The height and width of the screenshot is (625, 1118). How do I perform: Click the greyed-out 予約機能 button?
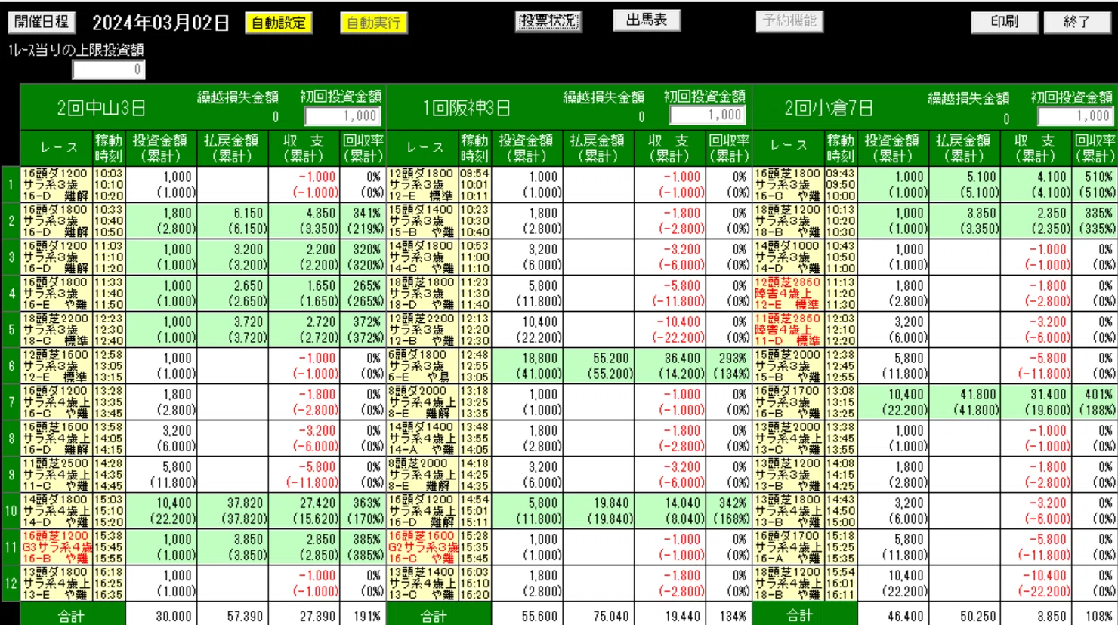pyautogui.click(x=789, y=21)
